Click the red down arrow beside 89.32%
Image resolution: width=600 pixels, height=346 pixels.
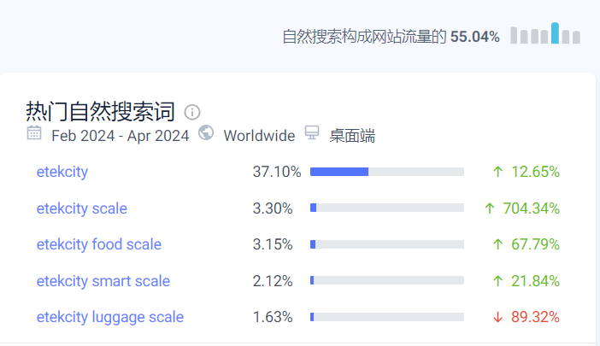pos(497,317)
